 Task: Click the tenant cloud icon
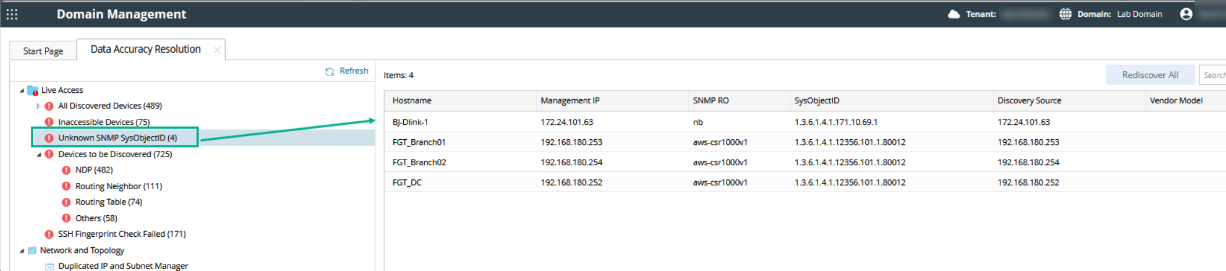pyautogui.click(x=954, y=14)
